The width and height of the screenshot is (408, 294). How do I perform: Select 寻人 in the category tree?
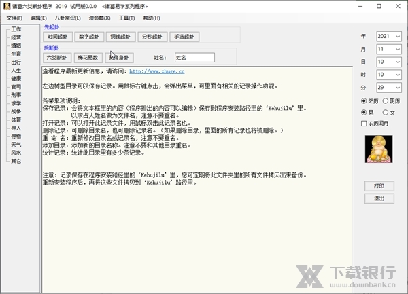[16, 128]
